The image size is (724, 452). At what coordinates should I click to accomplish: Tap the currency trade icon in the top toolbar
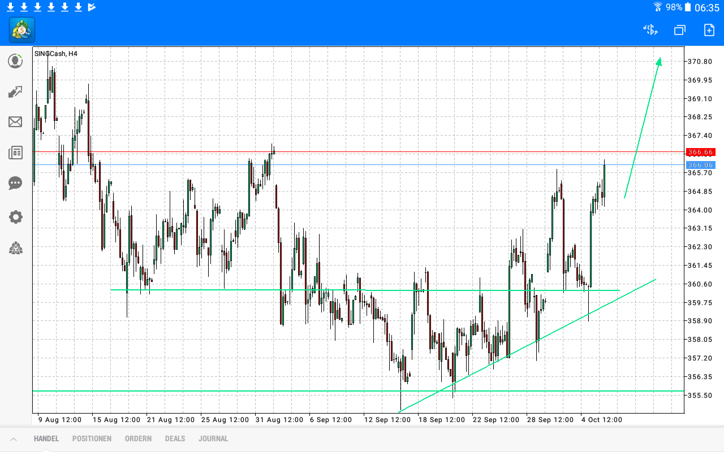tap(650, 30)
